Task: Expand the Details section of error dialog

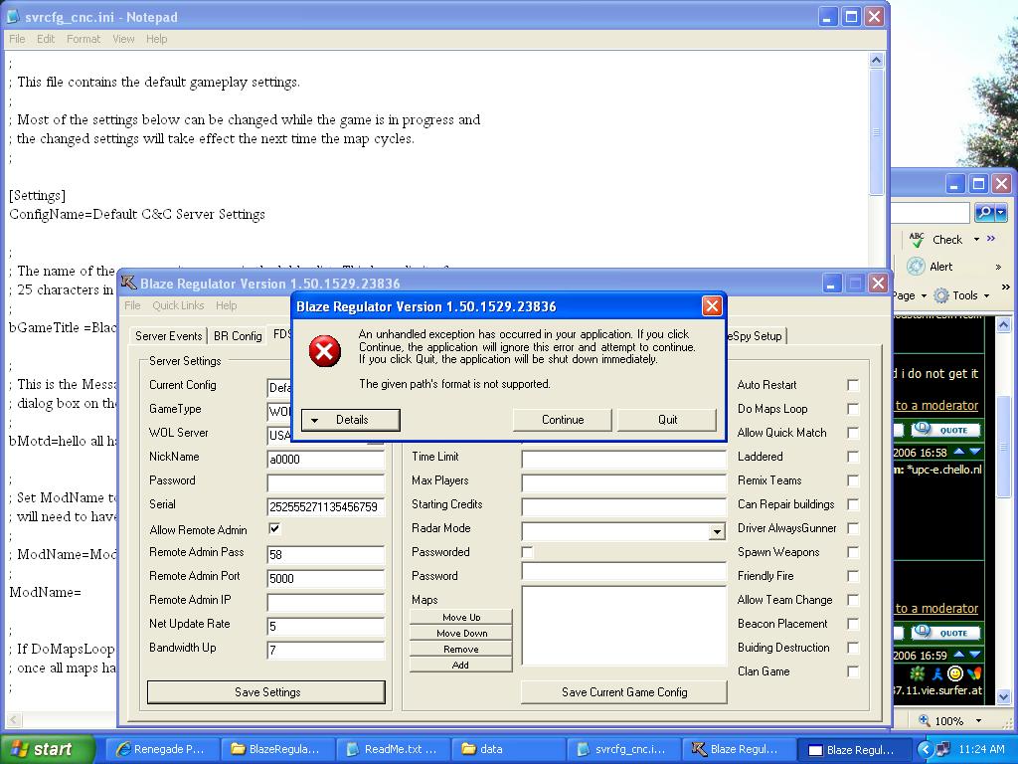Action: point(350,420)
